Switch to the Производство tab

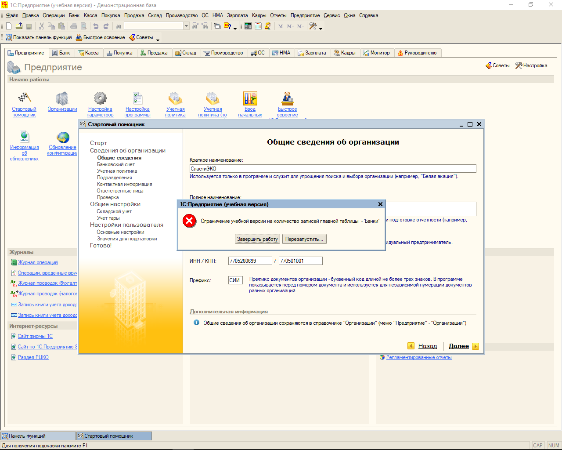pyautogui.click(x=223, y=53)
